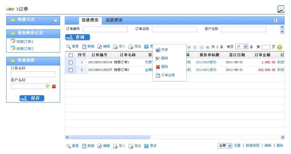The image size is (291, 154).
Task: Toggle the select-all checkbox in table header
Action: pyautogui.click(x=71, y=55)
